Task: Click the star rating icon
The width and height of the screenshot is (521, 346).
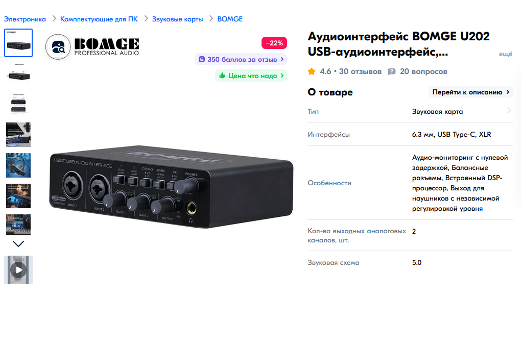Action: [x=312, y=71]
